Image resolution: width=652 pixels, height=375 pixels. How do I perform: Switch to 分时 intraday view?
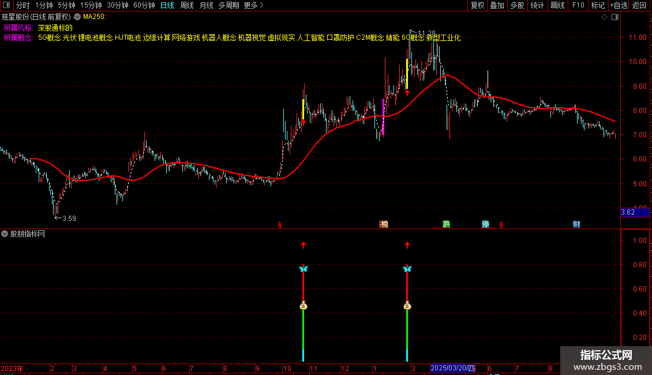23,5
